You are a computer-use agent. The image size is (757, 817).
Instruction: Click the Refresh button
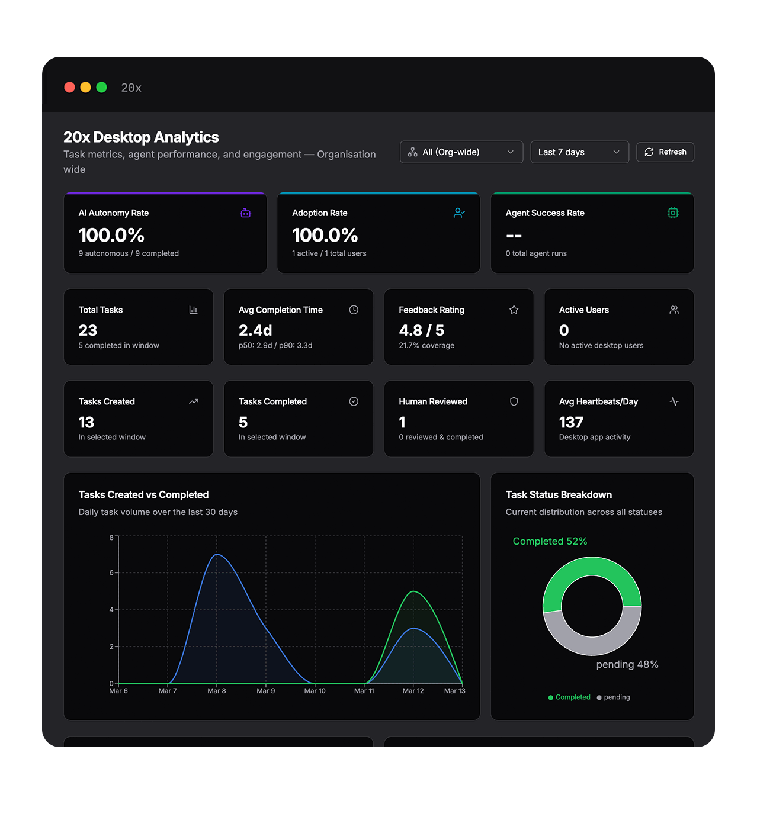(x=665, y=152)
